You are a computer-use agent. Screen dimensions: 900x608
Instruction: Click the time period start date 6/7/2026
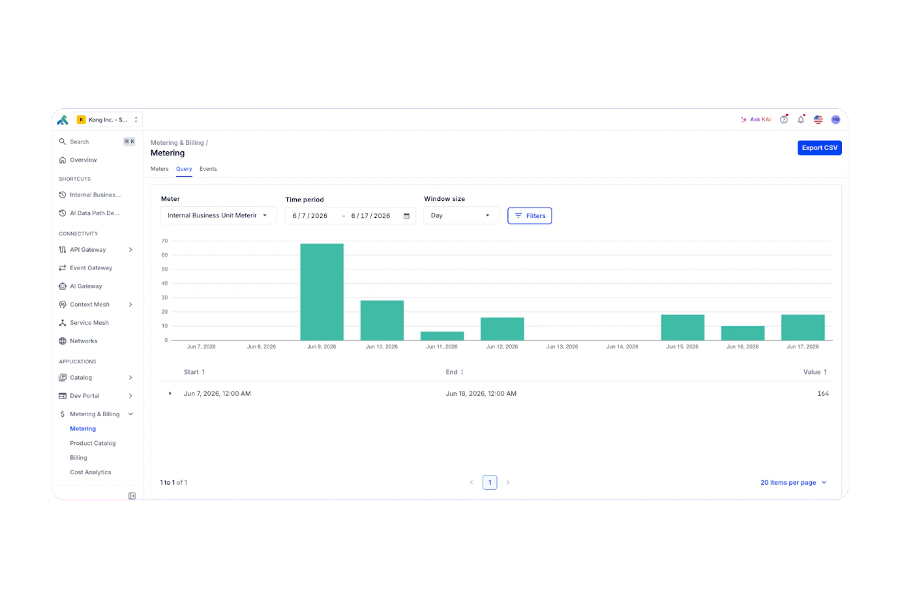point(310,216)
